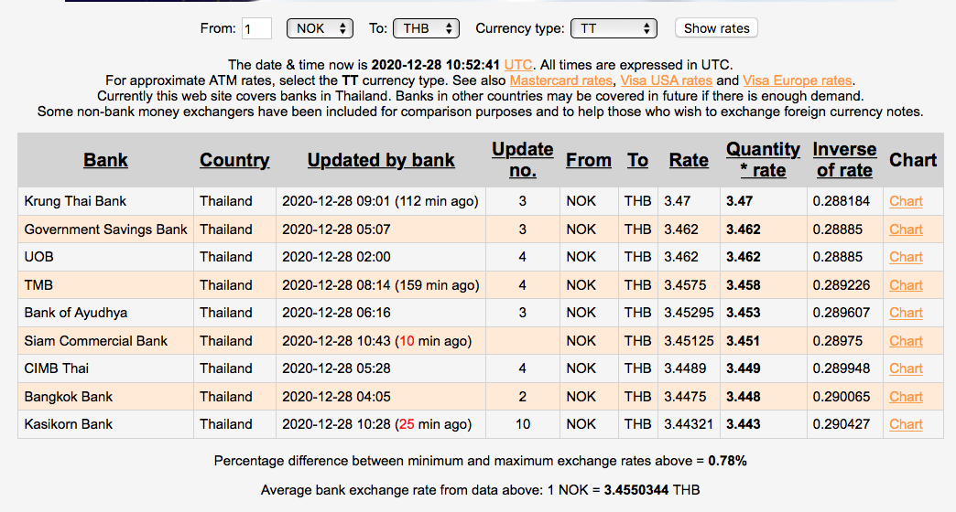Viewport: 956px width, 512px height.
Task: Sort by Quantity * rate header
Action: point(763,159)
